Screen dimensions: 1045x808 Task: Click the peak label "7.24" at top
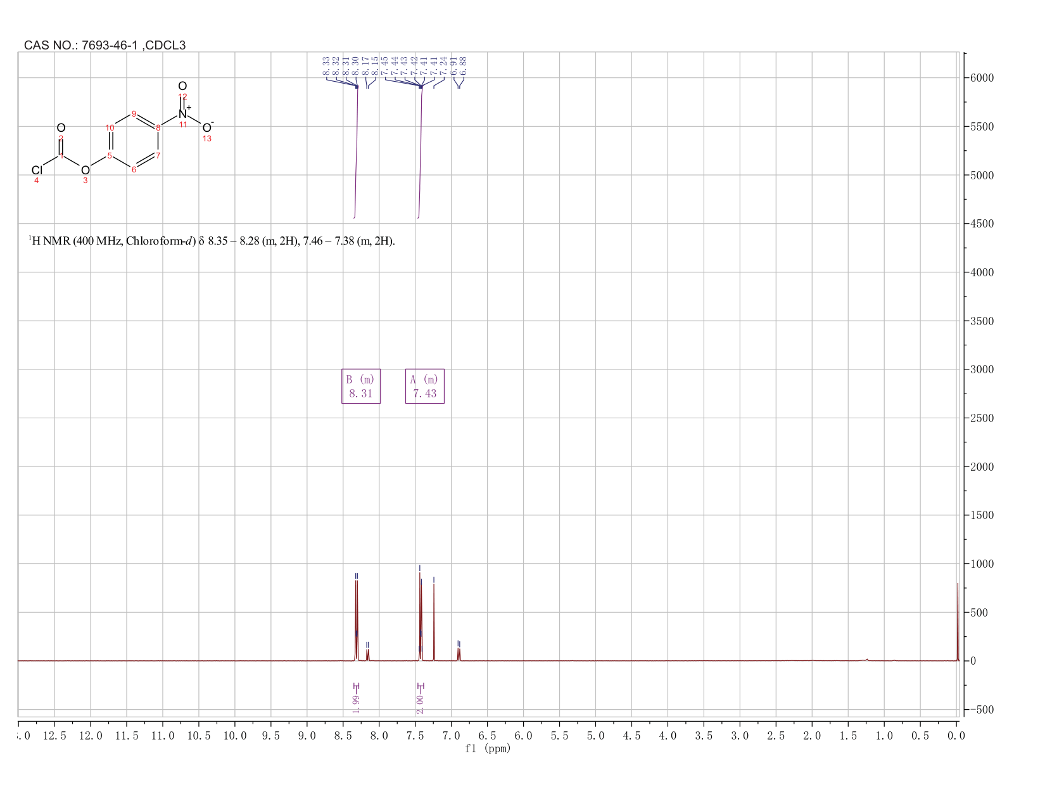tap(443, 66)
